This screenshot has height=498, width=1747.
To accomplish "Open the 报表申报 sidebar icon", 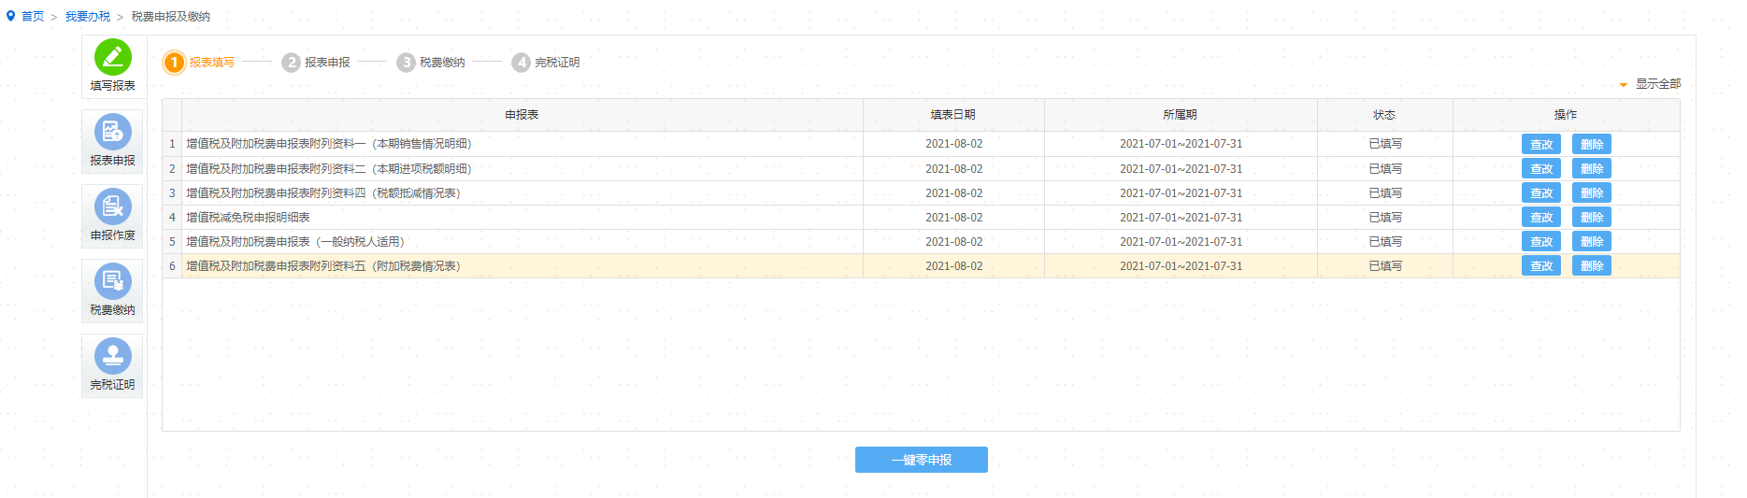I will click(x=113, y=132).
